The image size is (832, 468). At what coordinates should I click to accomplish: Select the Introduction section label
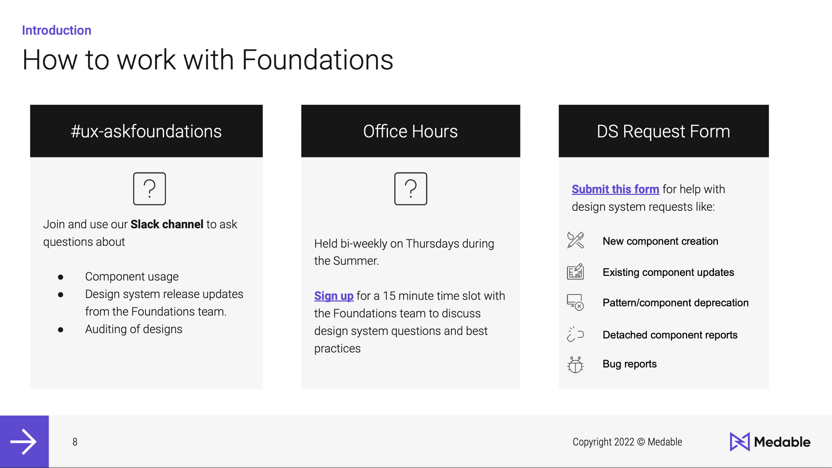click(57, 30)
